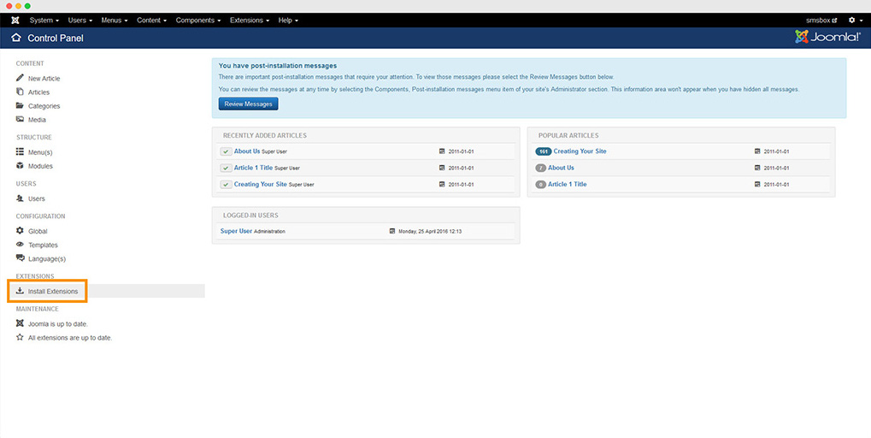Open Articles in sidebar
The height and width of the screenshot is (438, 871).
click(x=38, y=92)
